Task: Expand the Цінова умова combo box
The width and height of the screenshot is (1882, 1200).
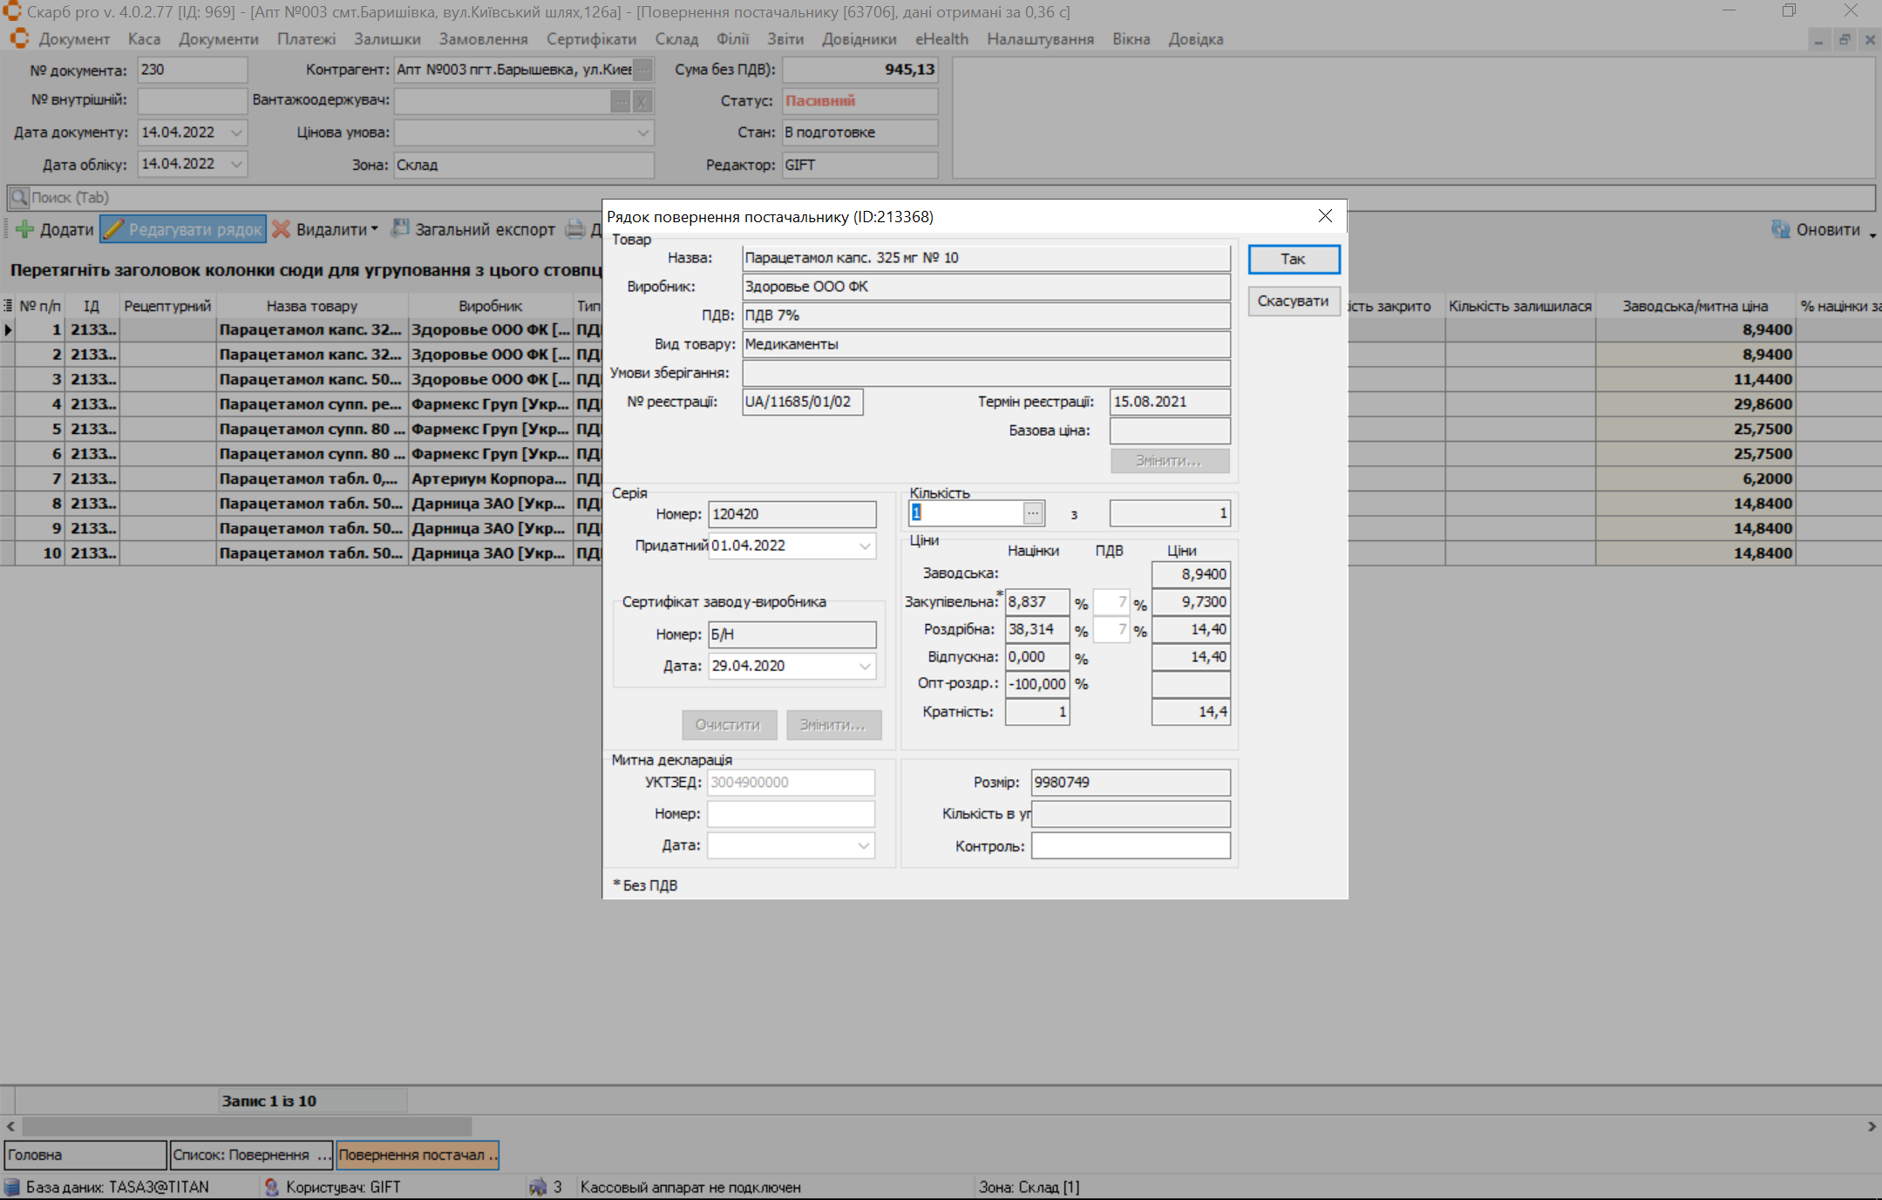Action: [x=642, y=132]
